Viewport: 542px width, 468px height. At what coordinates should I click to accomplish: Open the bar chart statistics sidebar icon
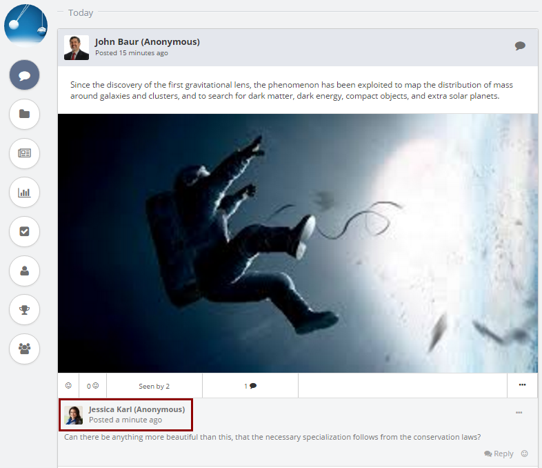[x=24, y=193]
